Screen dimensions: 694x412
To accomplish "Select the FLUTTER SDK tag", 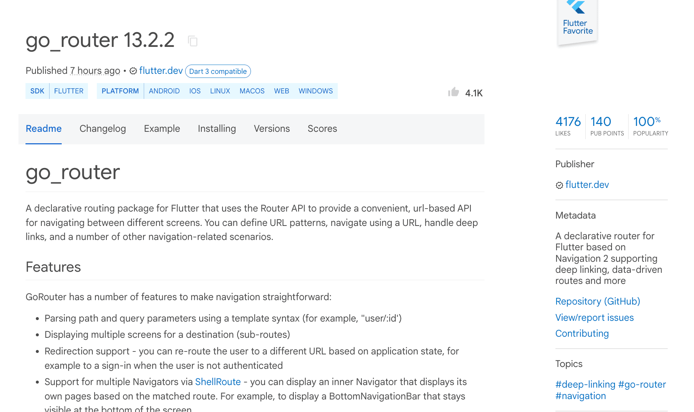I will click(x=69, y=91).
